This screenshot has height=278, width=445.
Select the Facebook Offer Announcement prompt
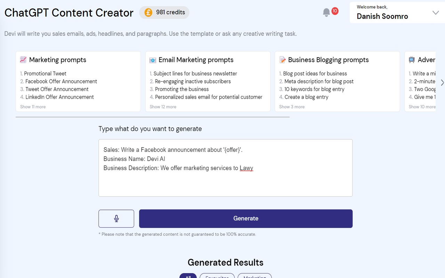(x=61, y=81)
